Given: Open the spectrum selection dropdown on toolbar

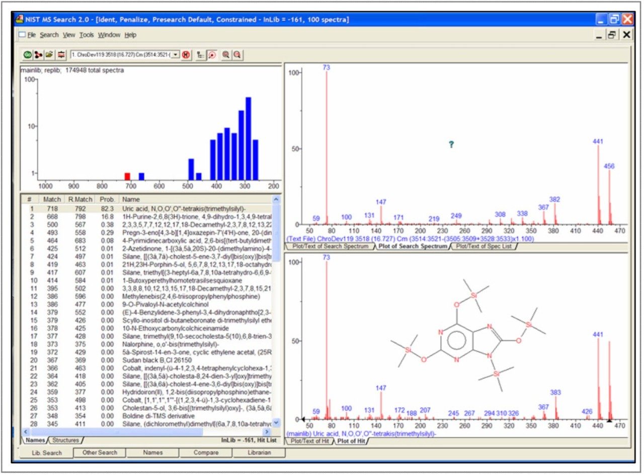Looking at the screenshot, I should (176, 55).
